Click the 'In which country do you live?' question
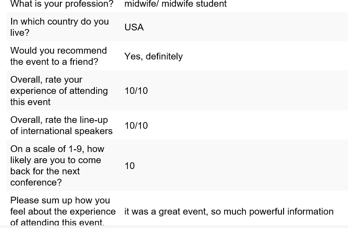The image size is (348, 228). 59,27
